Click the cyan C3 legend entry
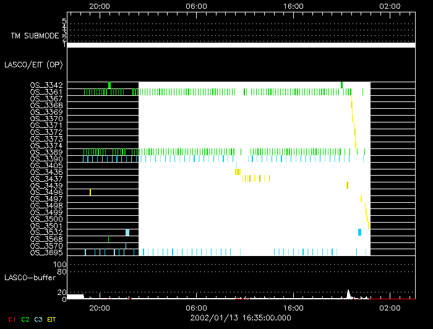This screenshot has width=433, height=329. [x=38, y=319]
